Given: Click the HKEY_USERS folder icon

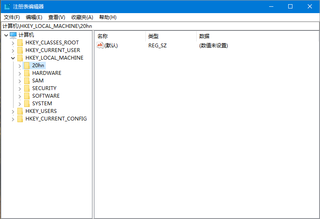Looking at the screenshot, I should (20, 111).
